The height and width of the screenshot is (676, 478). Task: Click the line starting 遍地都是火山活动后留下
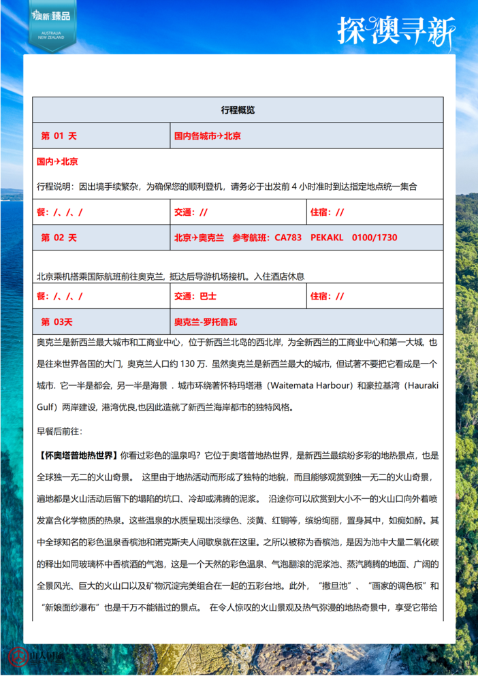coord(237,499)
